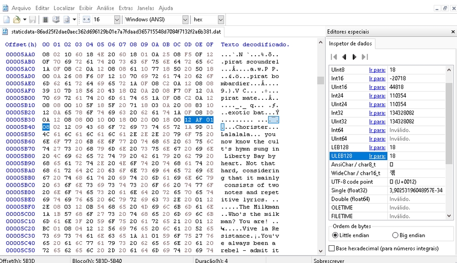The width and height of the screenshot is (457, 263).
Task: Open the Análise menu
Action: tap(105, 8)
